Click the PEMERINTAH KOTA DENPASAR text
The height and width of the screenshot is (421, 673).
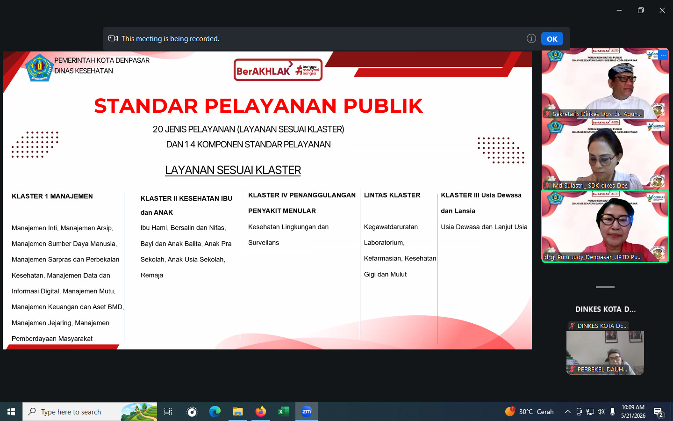[x=102, y=60]
